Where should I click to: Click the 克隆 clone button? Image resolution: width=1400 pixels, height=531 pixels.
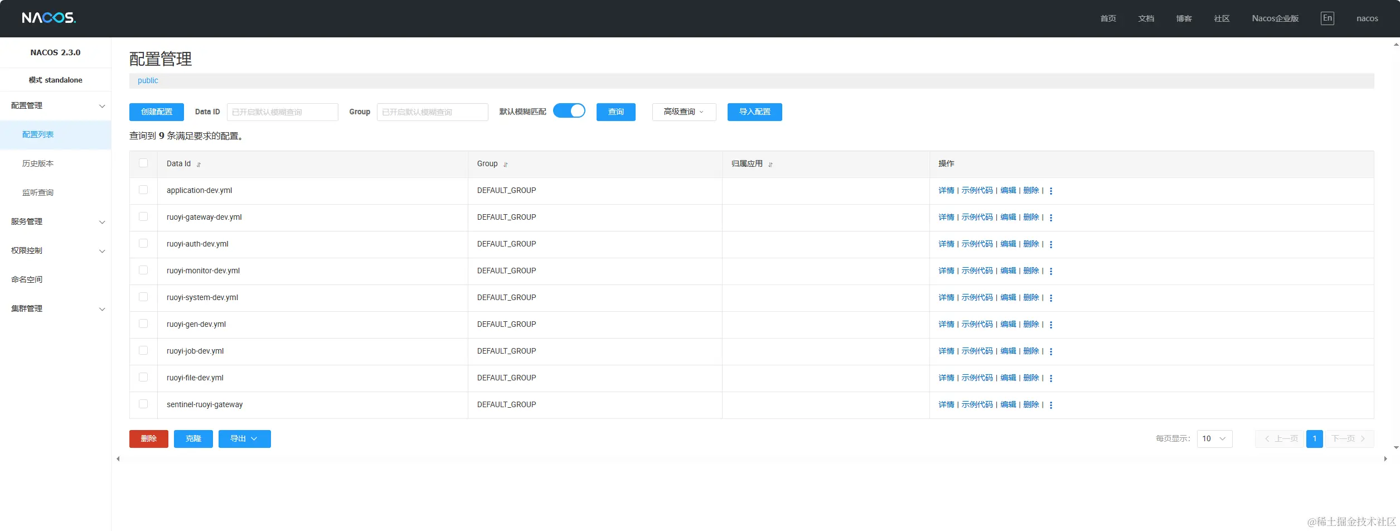[193, 439]
